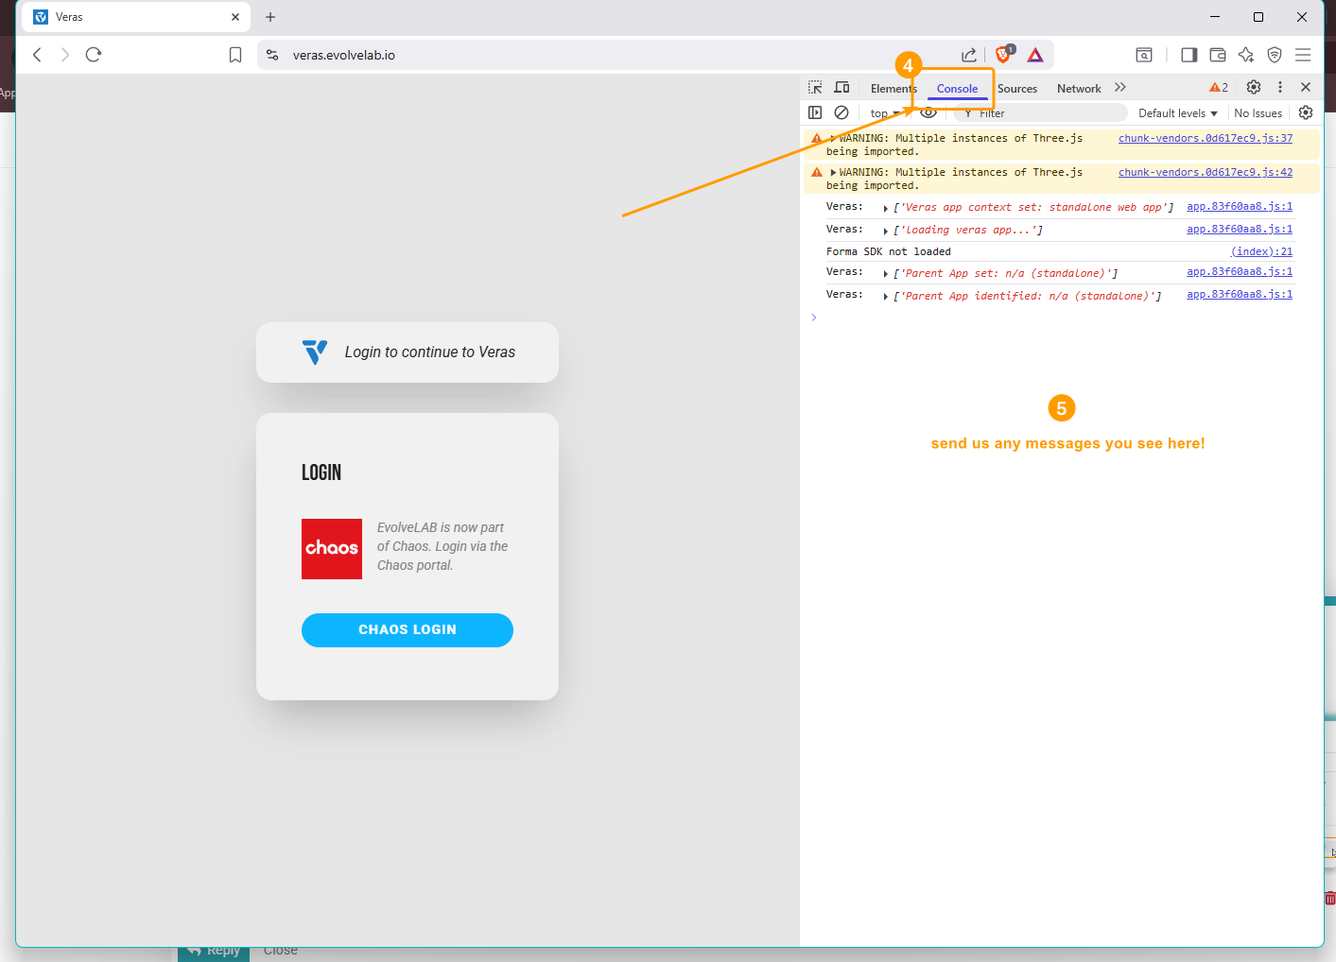The width and height of the screenshot is (1336, 962).
Task: Expand first Three.js warning message
Action: 833,138
